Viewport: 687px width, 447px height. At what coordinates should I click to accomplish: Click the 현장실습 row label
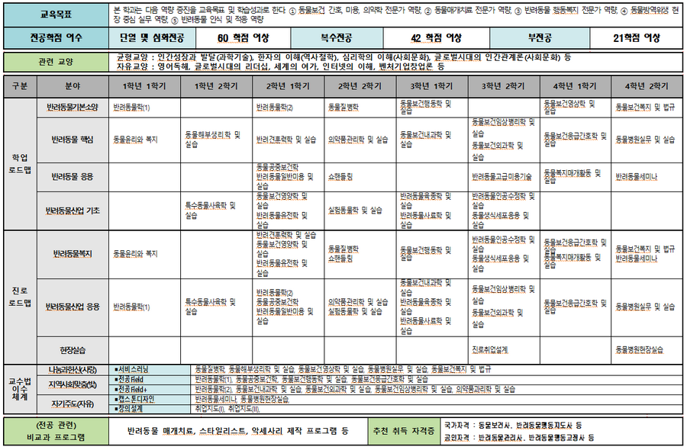pos(72,350)
